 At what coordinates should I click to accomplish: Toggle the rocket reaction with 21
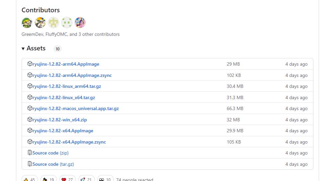coord(86,179)
